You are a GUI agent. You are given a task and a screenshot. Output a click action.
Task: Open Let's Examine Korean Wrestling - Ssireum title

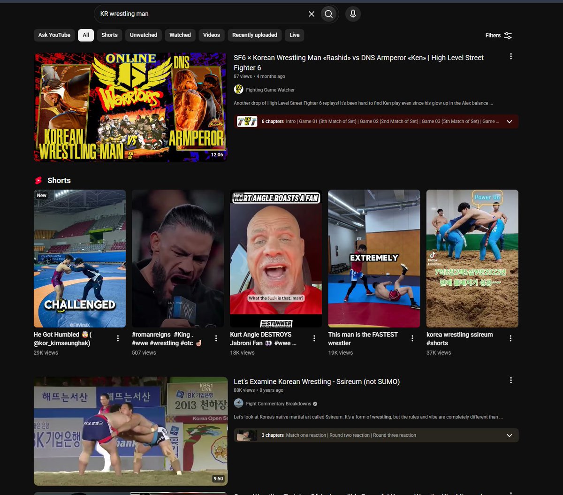coord(317,381)
